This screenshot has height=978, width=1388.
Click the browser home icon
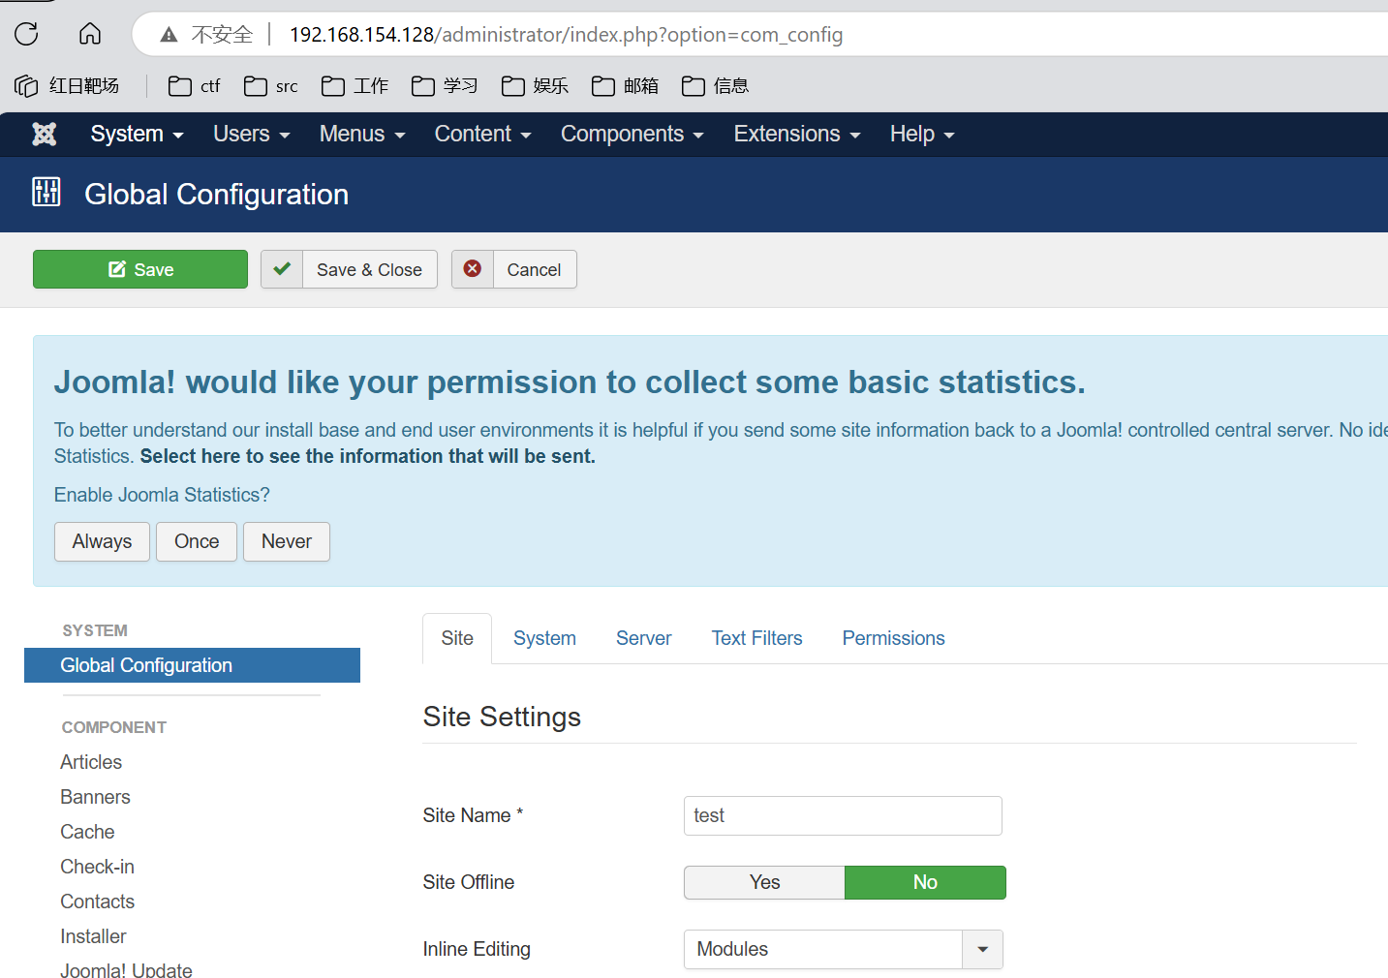pos(90,35)
